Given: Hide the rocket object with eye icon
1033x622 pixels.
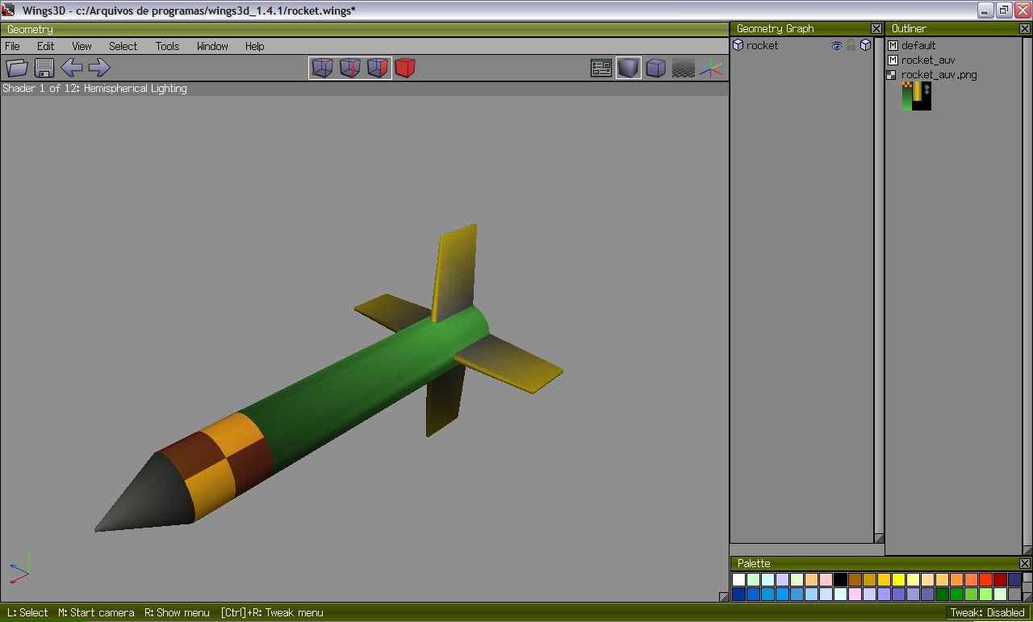Looking at the screenshot, I should coord(837,46).
